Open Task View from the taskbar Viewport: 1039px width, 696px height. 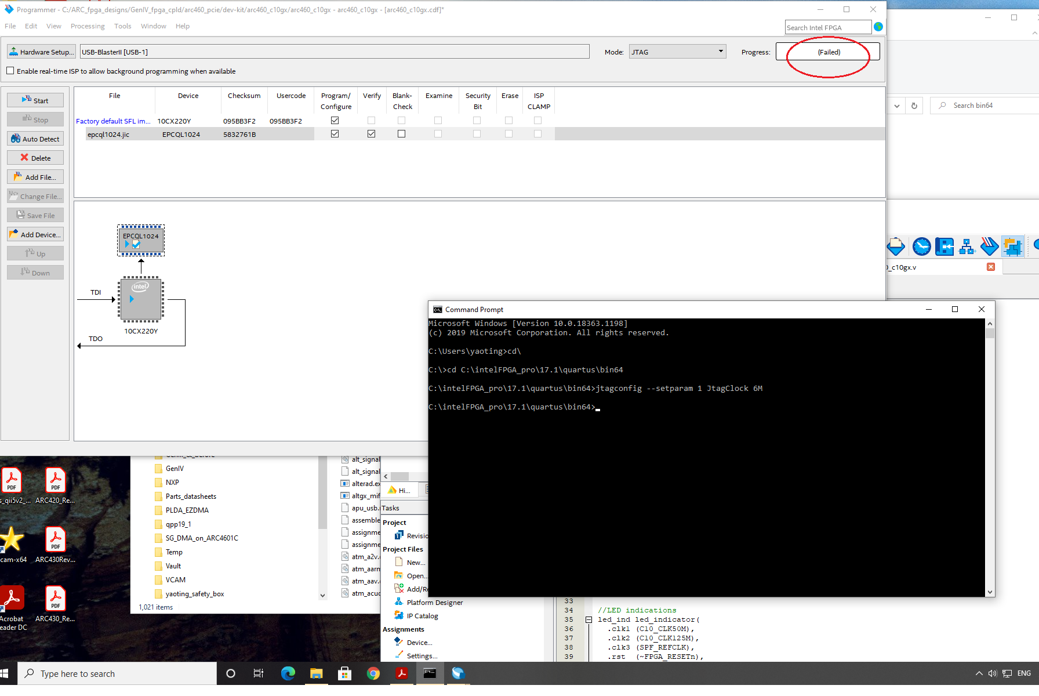click(259, 673)
